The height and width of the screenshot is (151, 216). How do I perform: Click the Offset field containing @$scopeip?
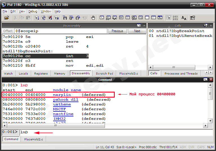point(61,31)
